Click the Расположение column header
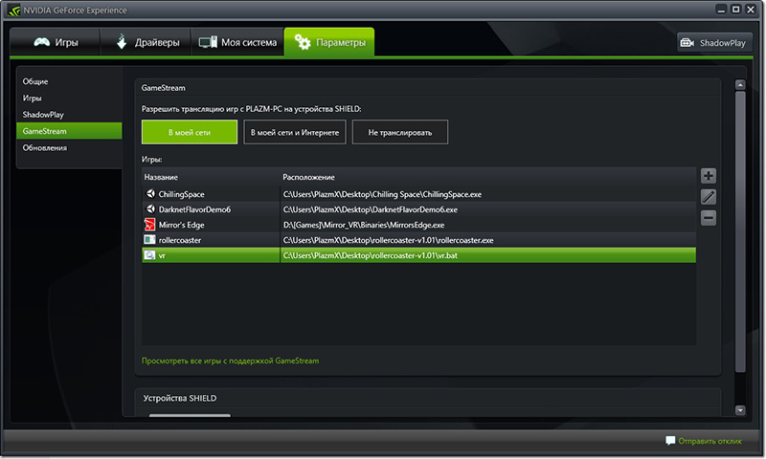The image size is (766, 459). point(308,177)
